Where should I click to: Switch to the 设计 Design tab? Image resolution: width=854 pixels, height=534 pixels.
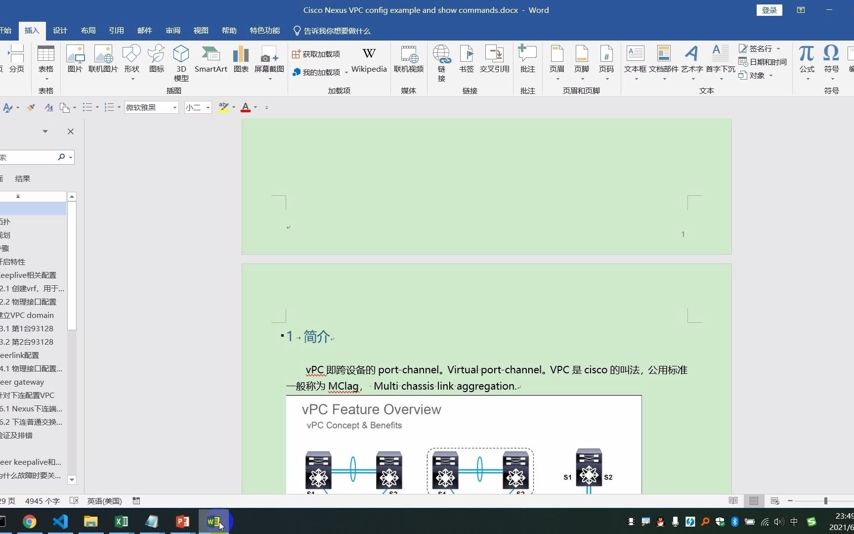pos(60,31)
